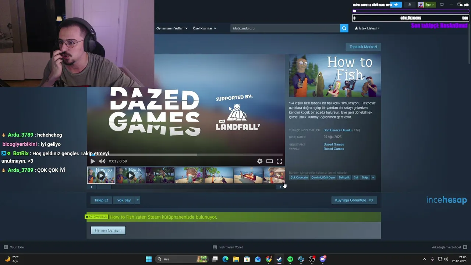
Task: View the dark forest screenshot thumbnail
Action: click(x=160, y=175)
